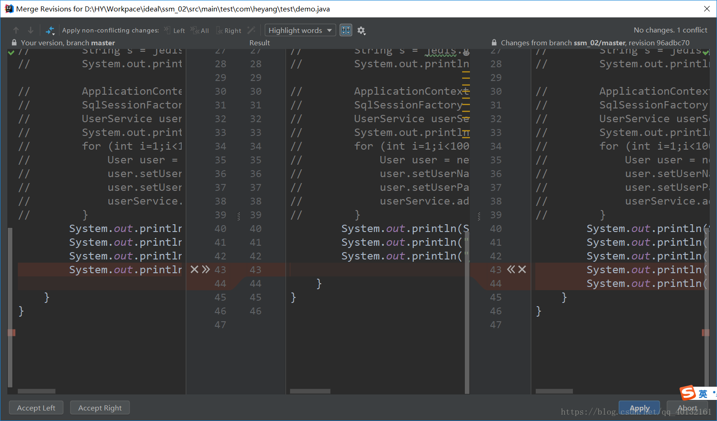Click the splitter handle left of Result

tap(238, 216)
